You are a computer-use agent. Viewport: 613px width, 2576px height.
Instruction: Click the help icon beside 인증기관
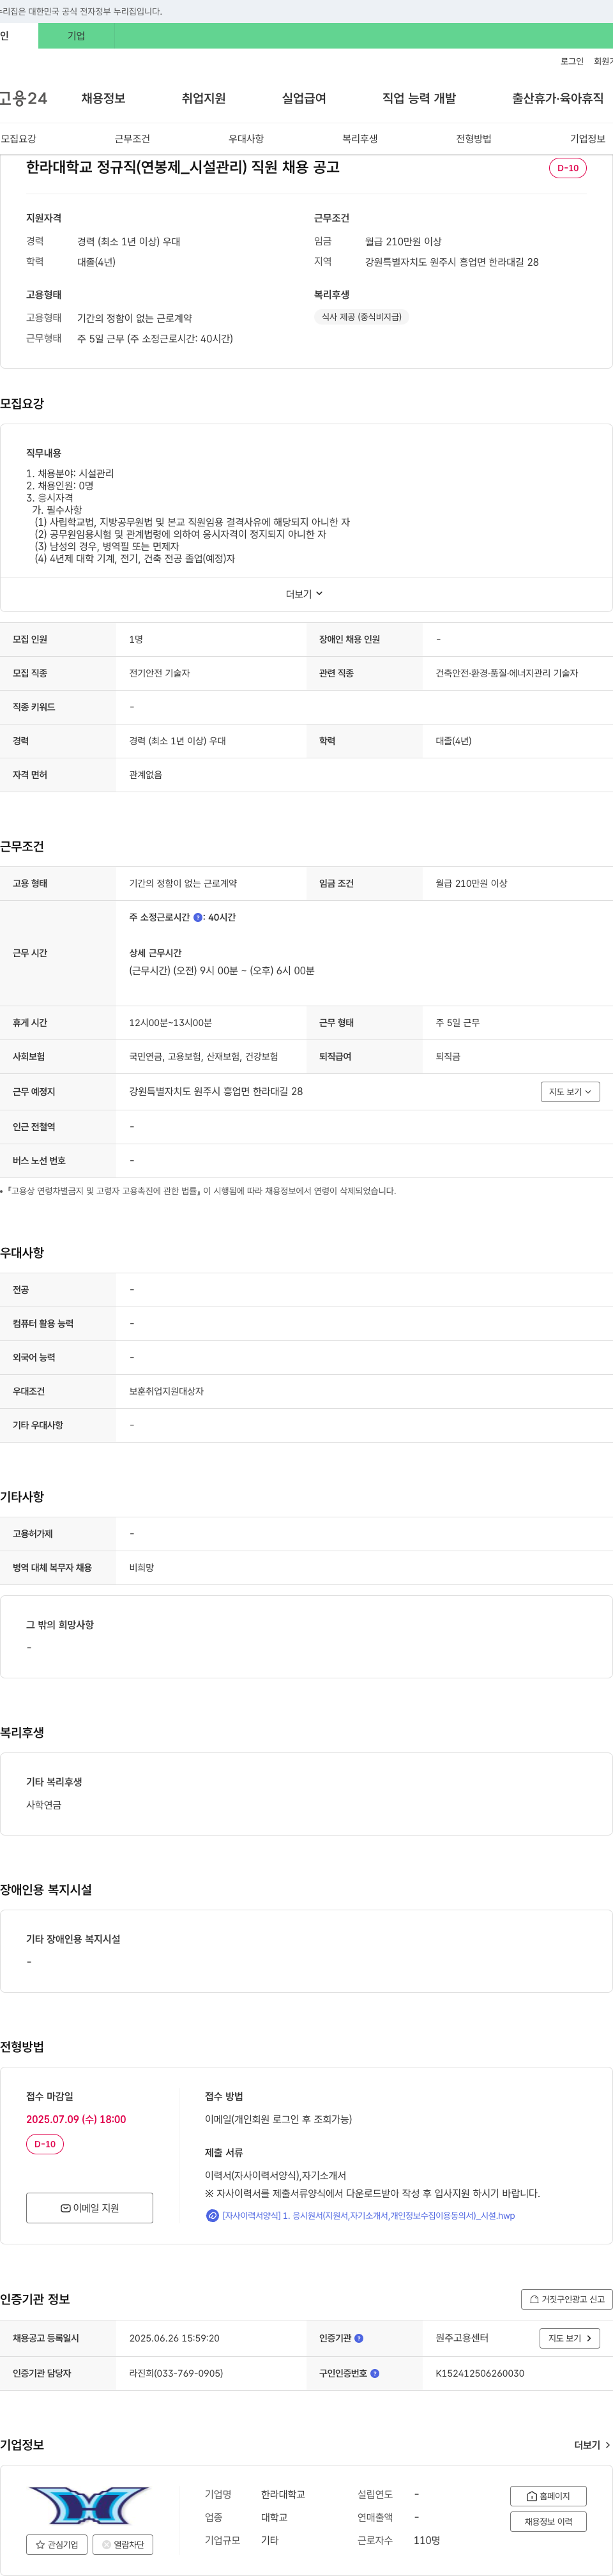click(359, 2338)
